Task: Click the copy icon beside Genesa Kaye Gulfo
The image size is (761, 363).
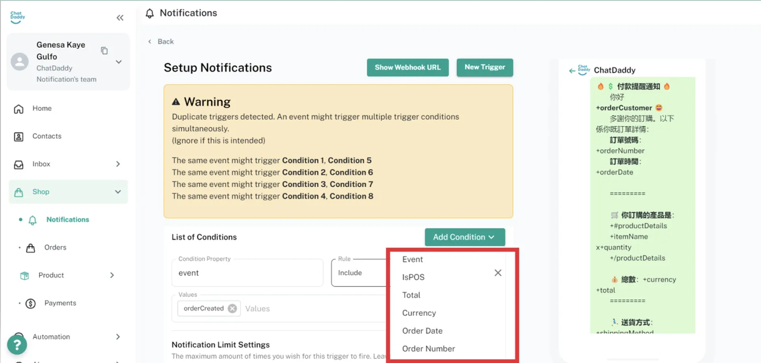Action: pyautogui.click(x=104, y=50)
